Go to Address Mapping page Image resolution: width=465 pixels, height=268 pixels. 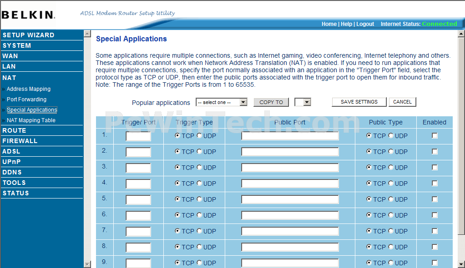coord(29,89)
